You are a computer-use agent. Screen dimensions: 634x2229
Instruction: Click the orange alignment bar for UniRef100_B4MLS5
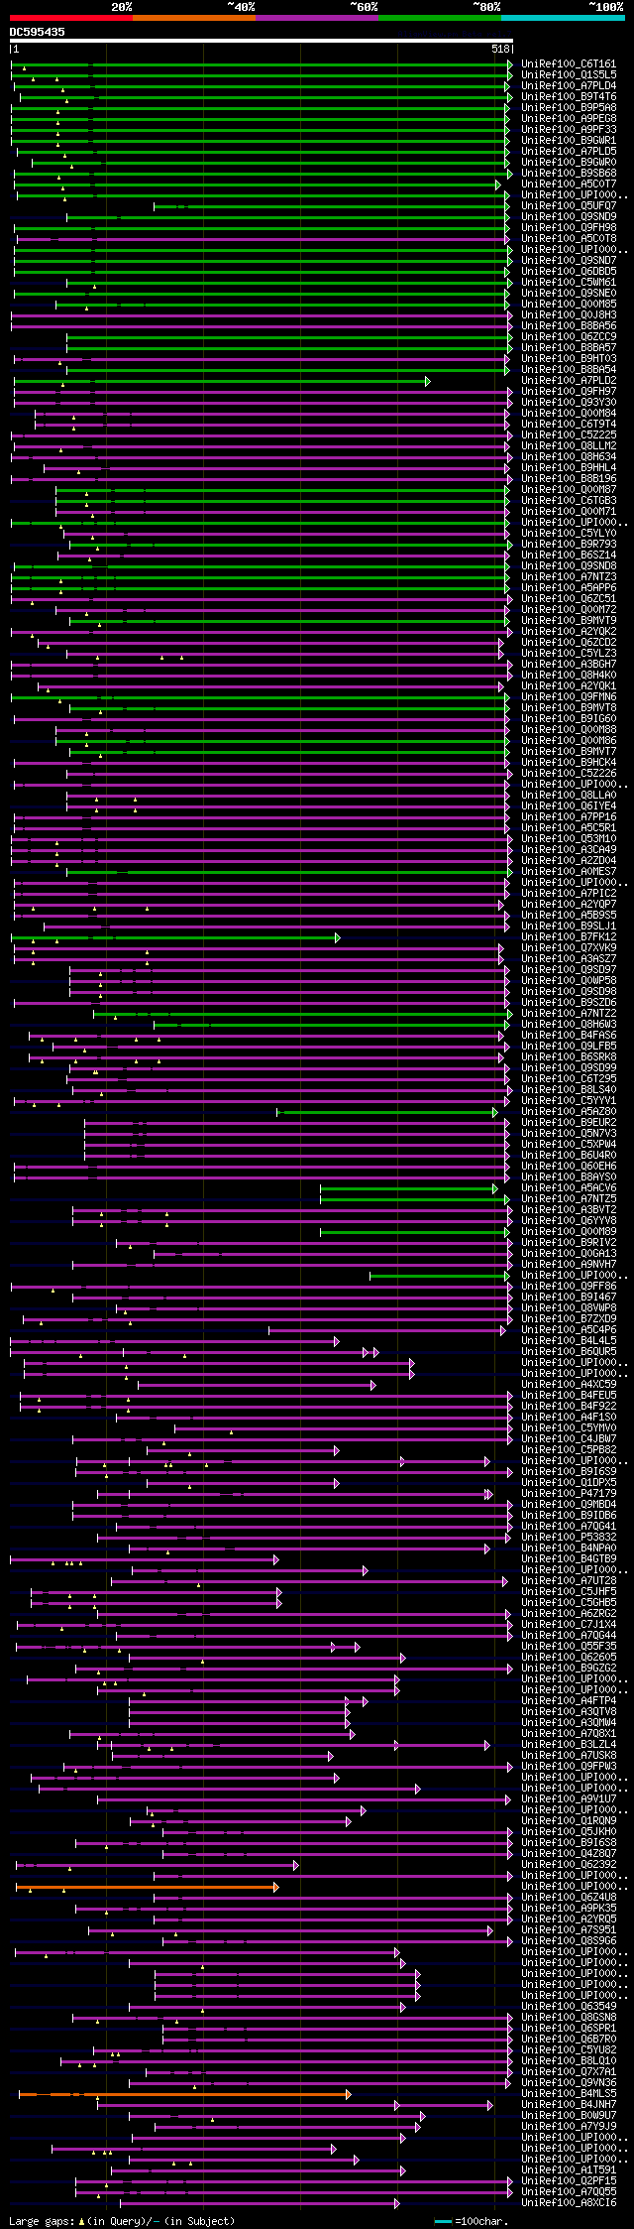tap(184, 2094)
